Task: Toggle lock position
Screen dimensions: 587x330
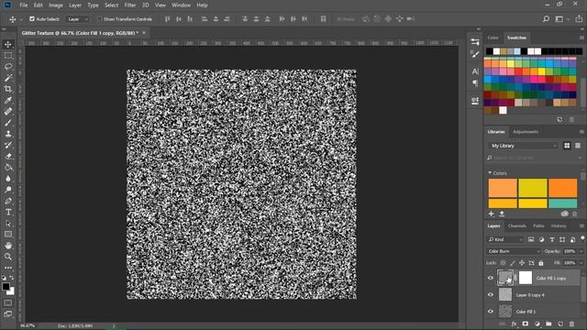Action: [x=522, y=263]
